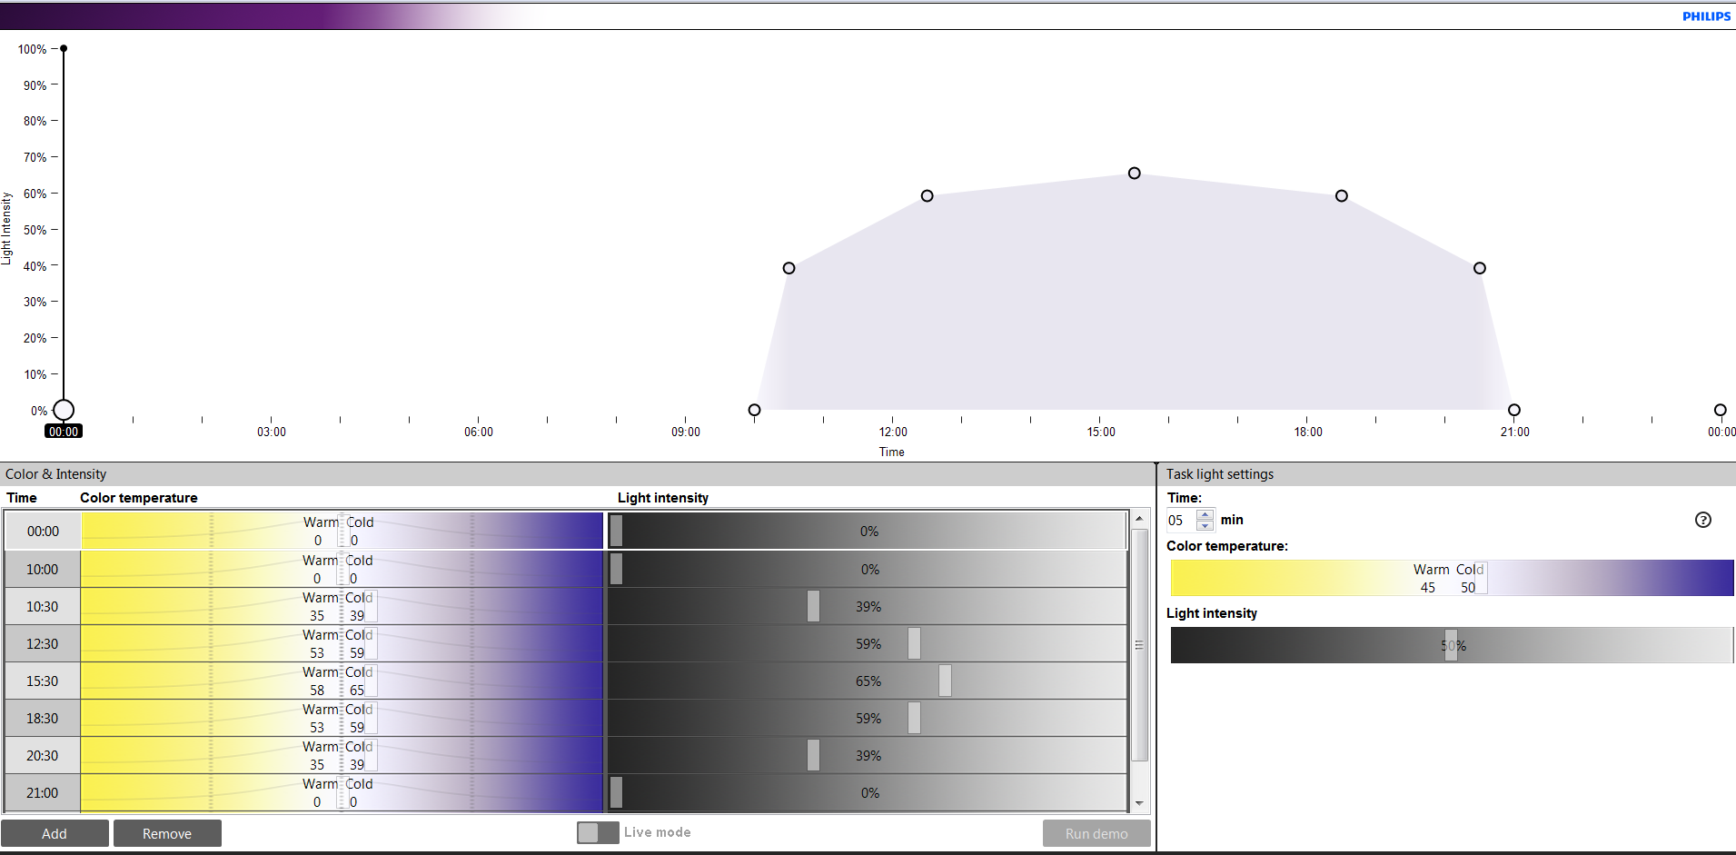Increase task light time with up arrow
This screenshot has height=855, width=1736.
1205,515
